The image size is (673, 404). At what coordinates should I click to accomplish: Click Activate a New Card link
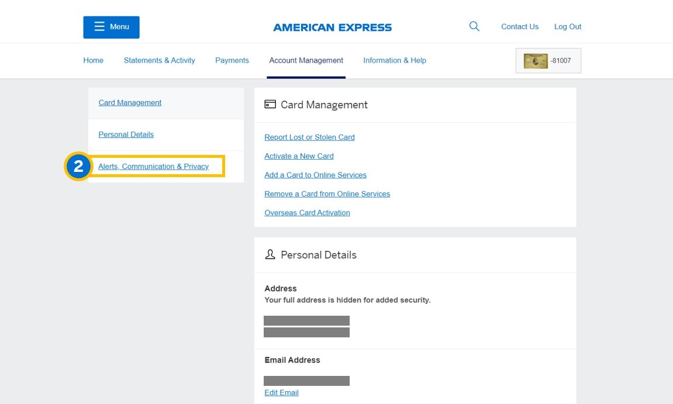299,156
